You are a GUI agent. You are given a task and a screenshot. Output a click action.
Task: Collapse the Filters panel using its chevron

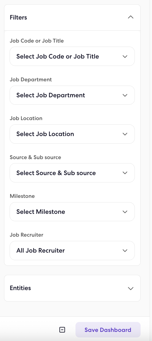(x=130, y=17)
